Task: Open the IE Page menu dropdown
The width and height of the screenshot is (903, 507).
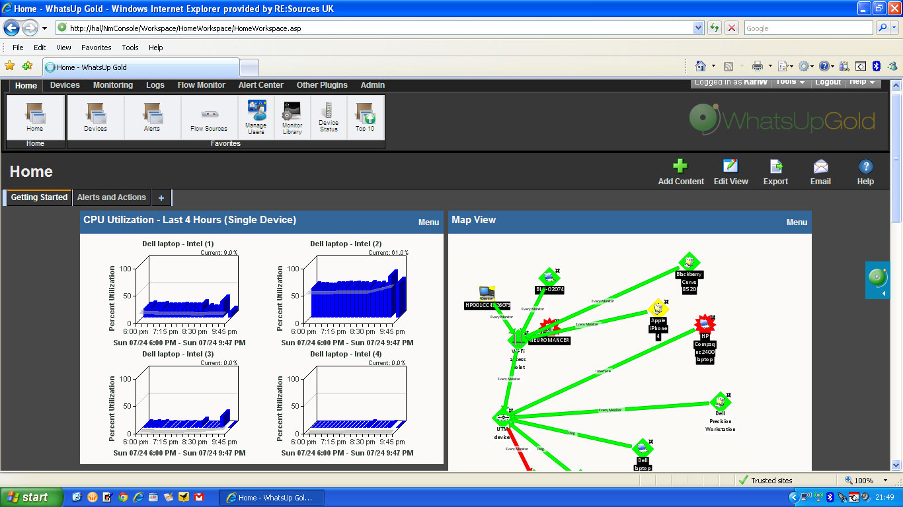Action: tap(785, 66)
